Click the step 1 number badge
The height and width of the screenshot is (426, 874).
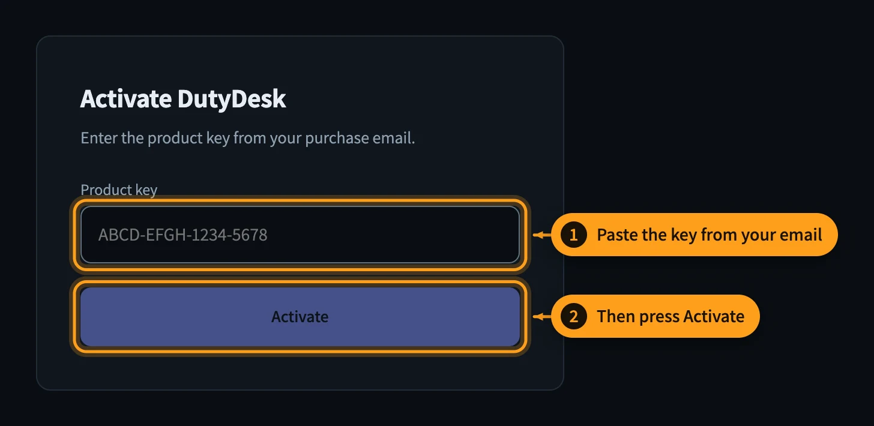point(573,235)
